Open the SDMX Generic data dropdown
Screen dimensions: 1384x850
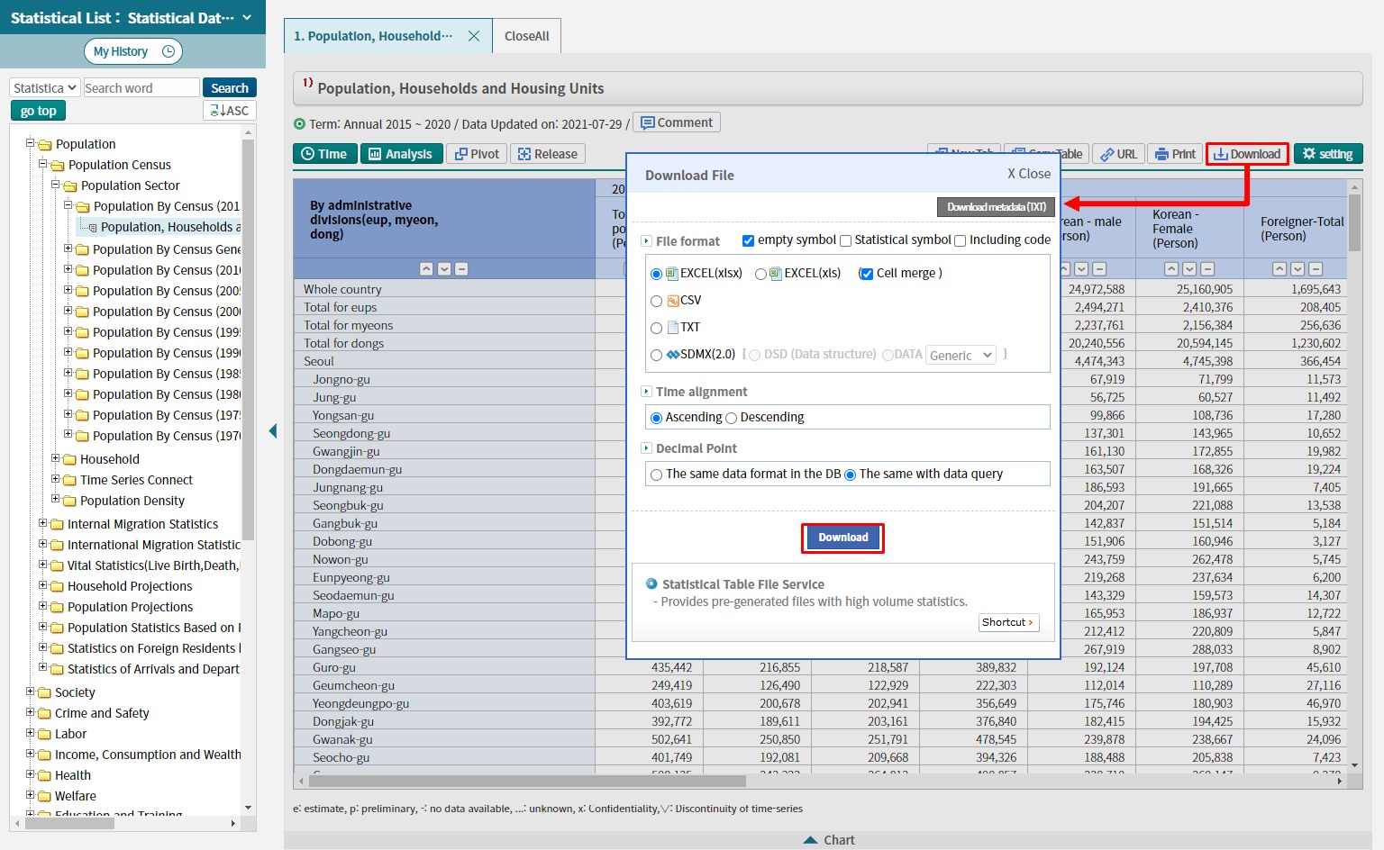click(961, 355)
